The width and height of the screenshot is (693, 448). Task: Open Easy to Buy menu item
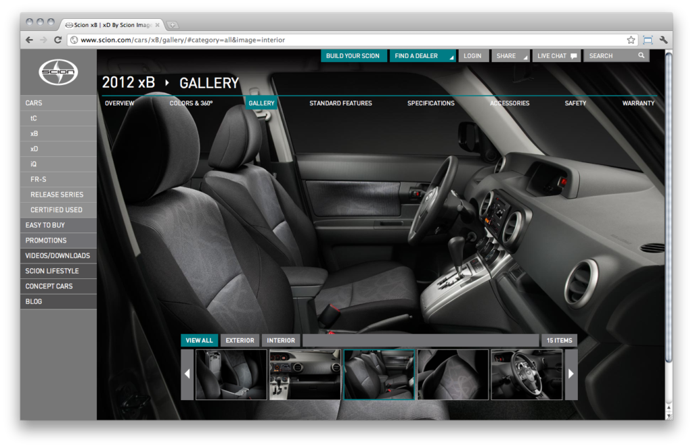(58, 225)
